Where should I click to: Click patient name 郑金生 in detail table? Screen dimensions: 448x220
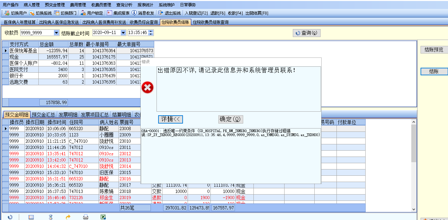click(x=107, y=198)
